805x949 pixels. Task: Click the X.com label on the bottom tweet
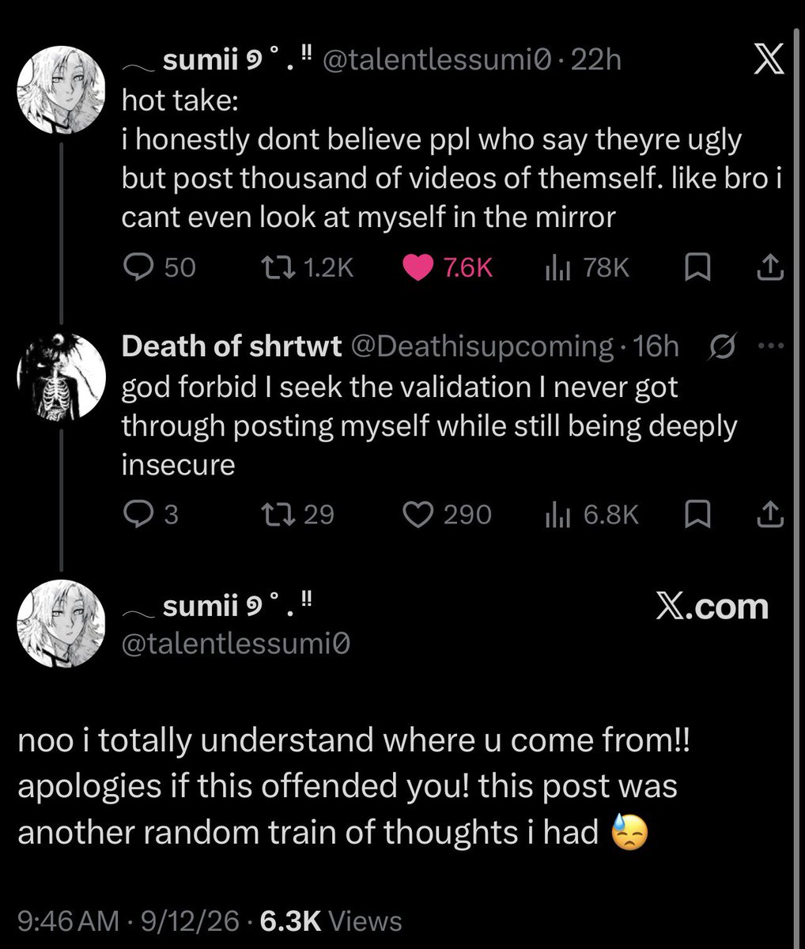[712, 607]
